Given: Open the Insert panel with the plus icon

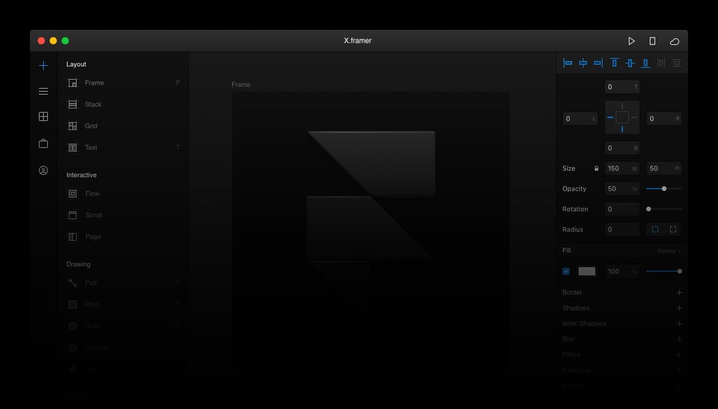Looking at the screenshot, I should pos(43,65).
